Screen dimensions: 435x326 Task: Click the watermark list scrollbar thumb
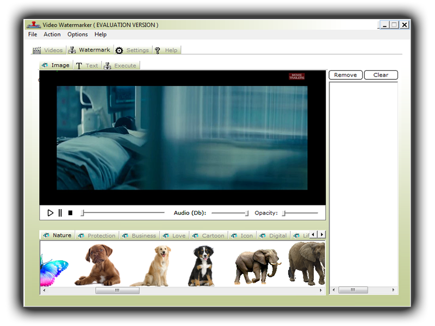tap(353, 290)
